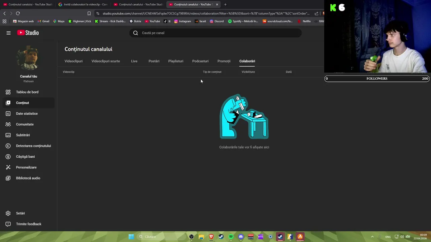This screenshot has height=242, width=431.
Task: Open File Explorer from the taskbar
Action: click(201, 237)
